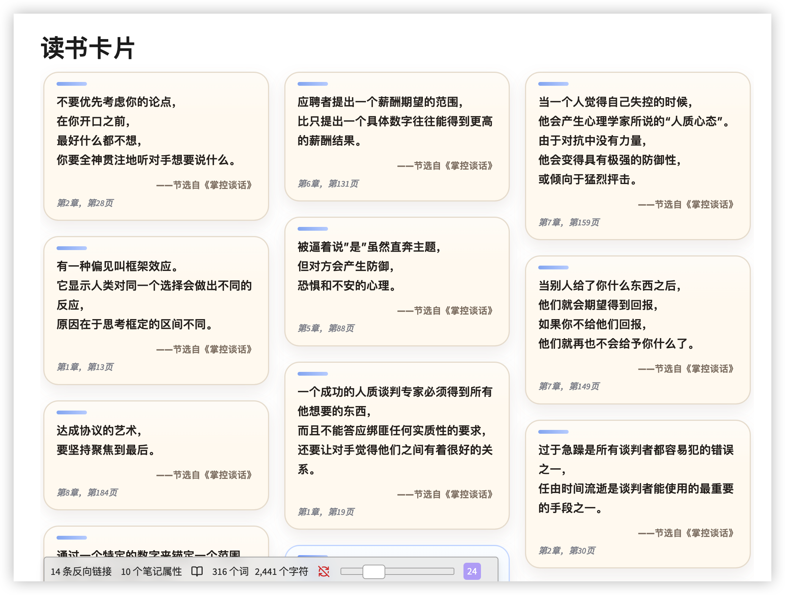
Task: Click 第2章,第30页 reference text
Action: click(567, 551)
